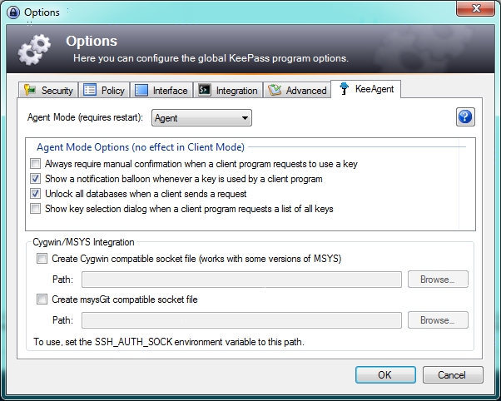
Task: Uncheck show notification balloon option
Action: [x=36, y=179]
